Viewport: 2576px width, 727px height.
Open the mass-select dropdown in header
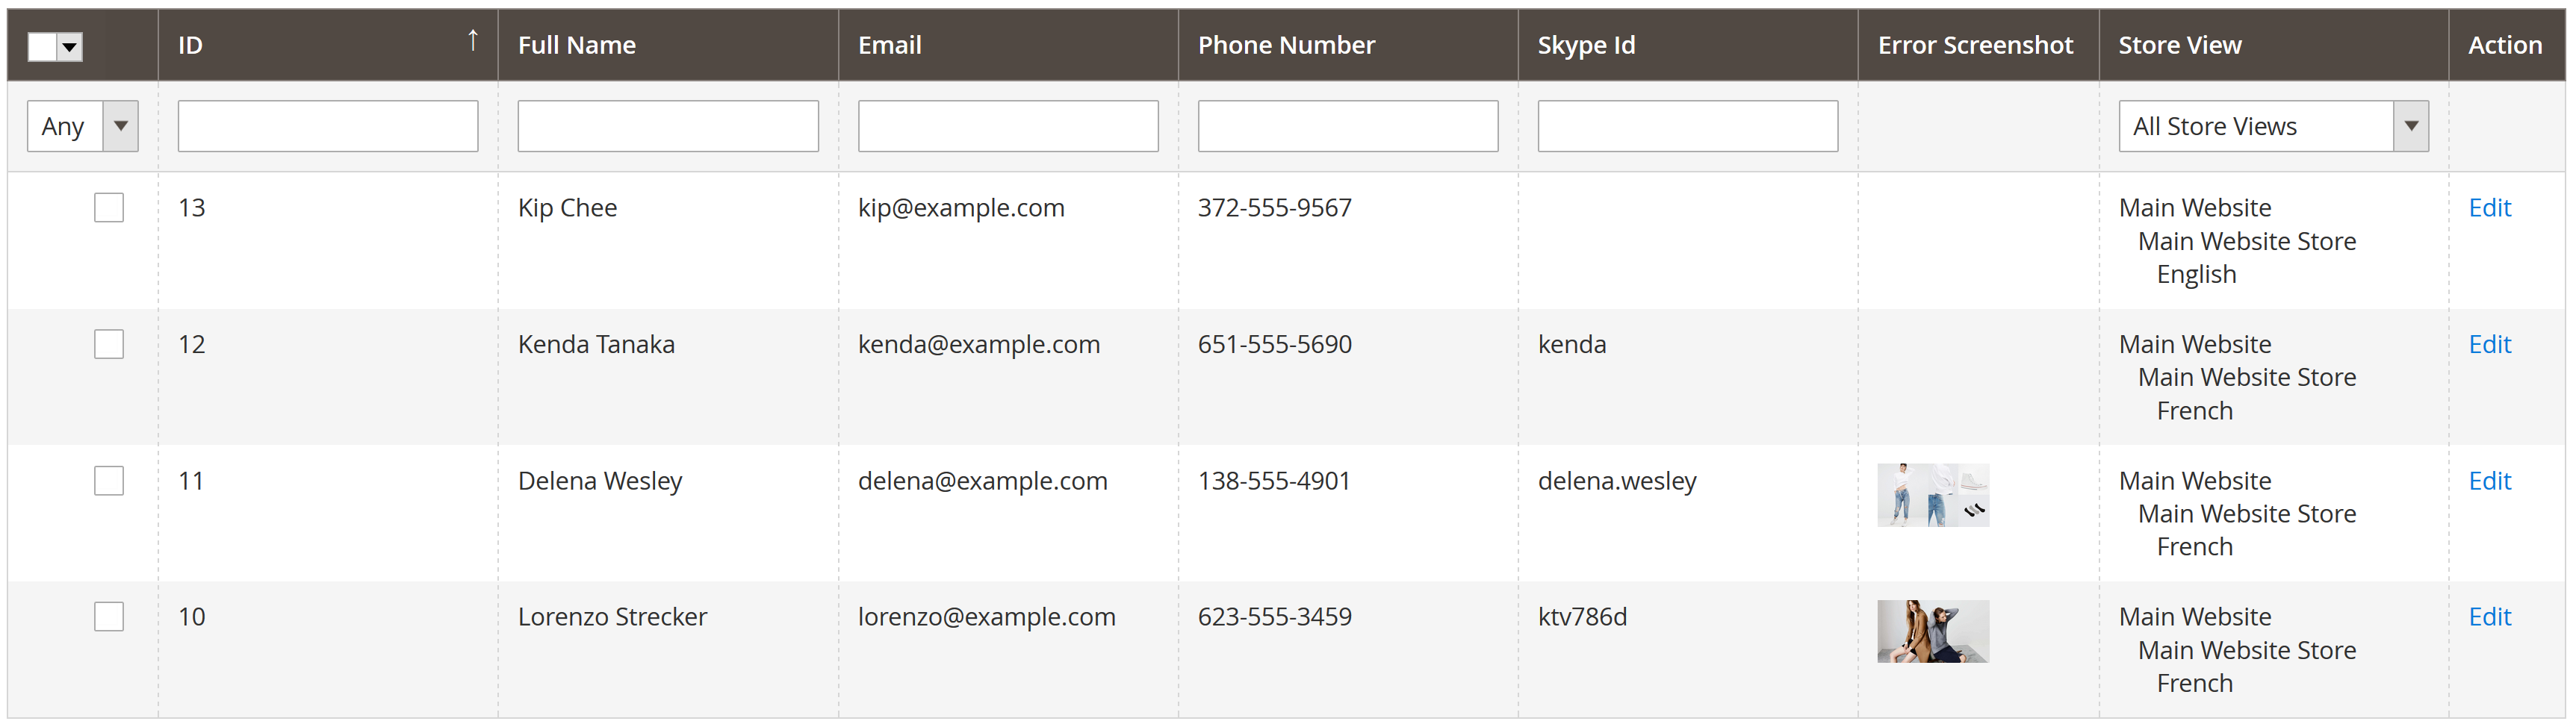[70, 46]
